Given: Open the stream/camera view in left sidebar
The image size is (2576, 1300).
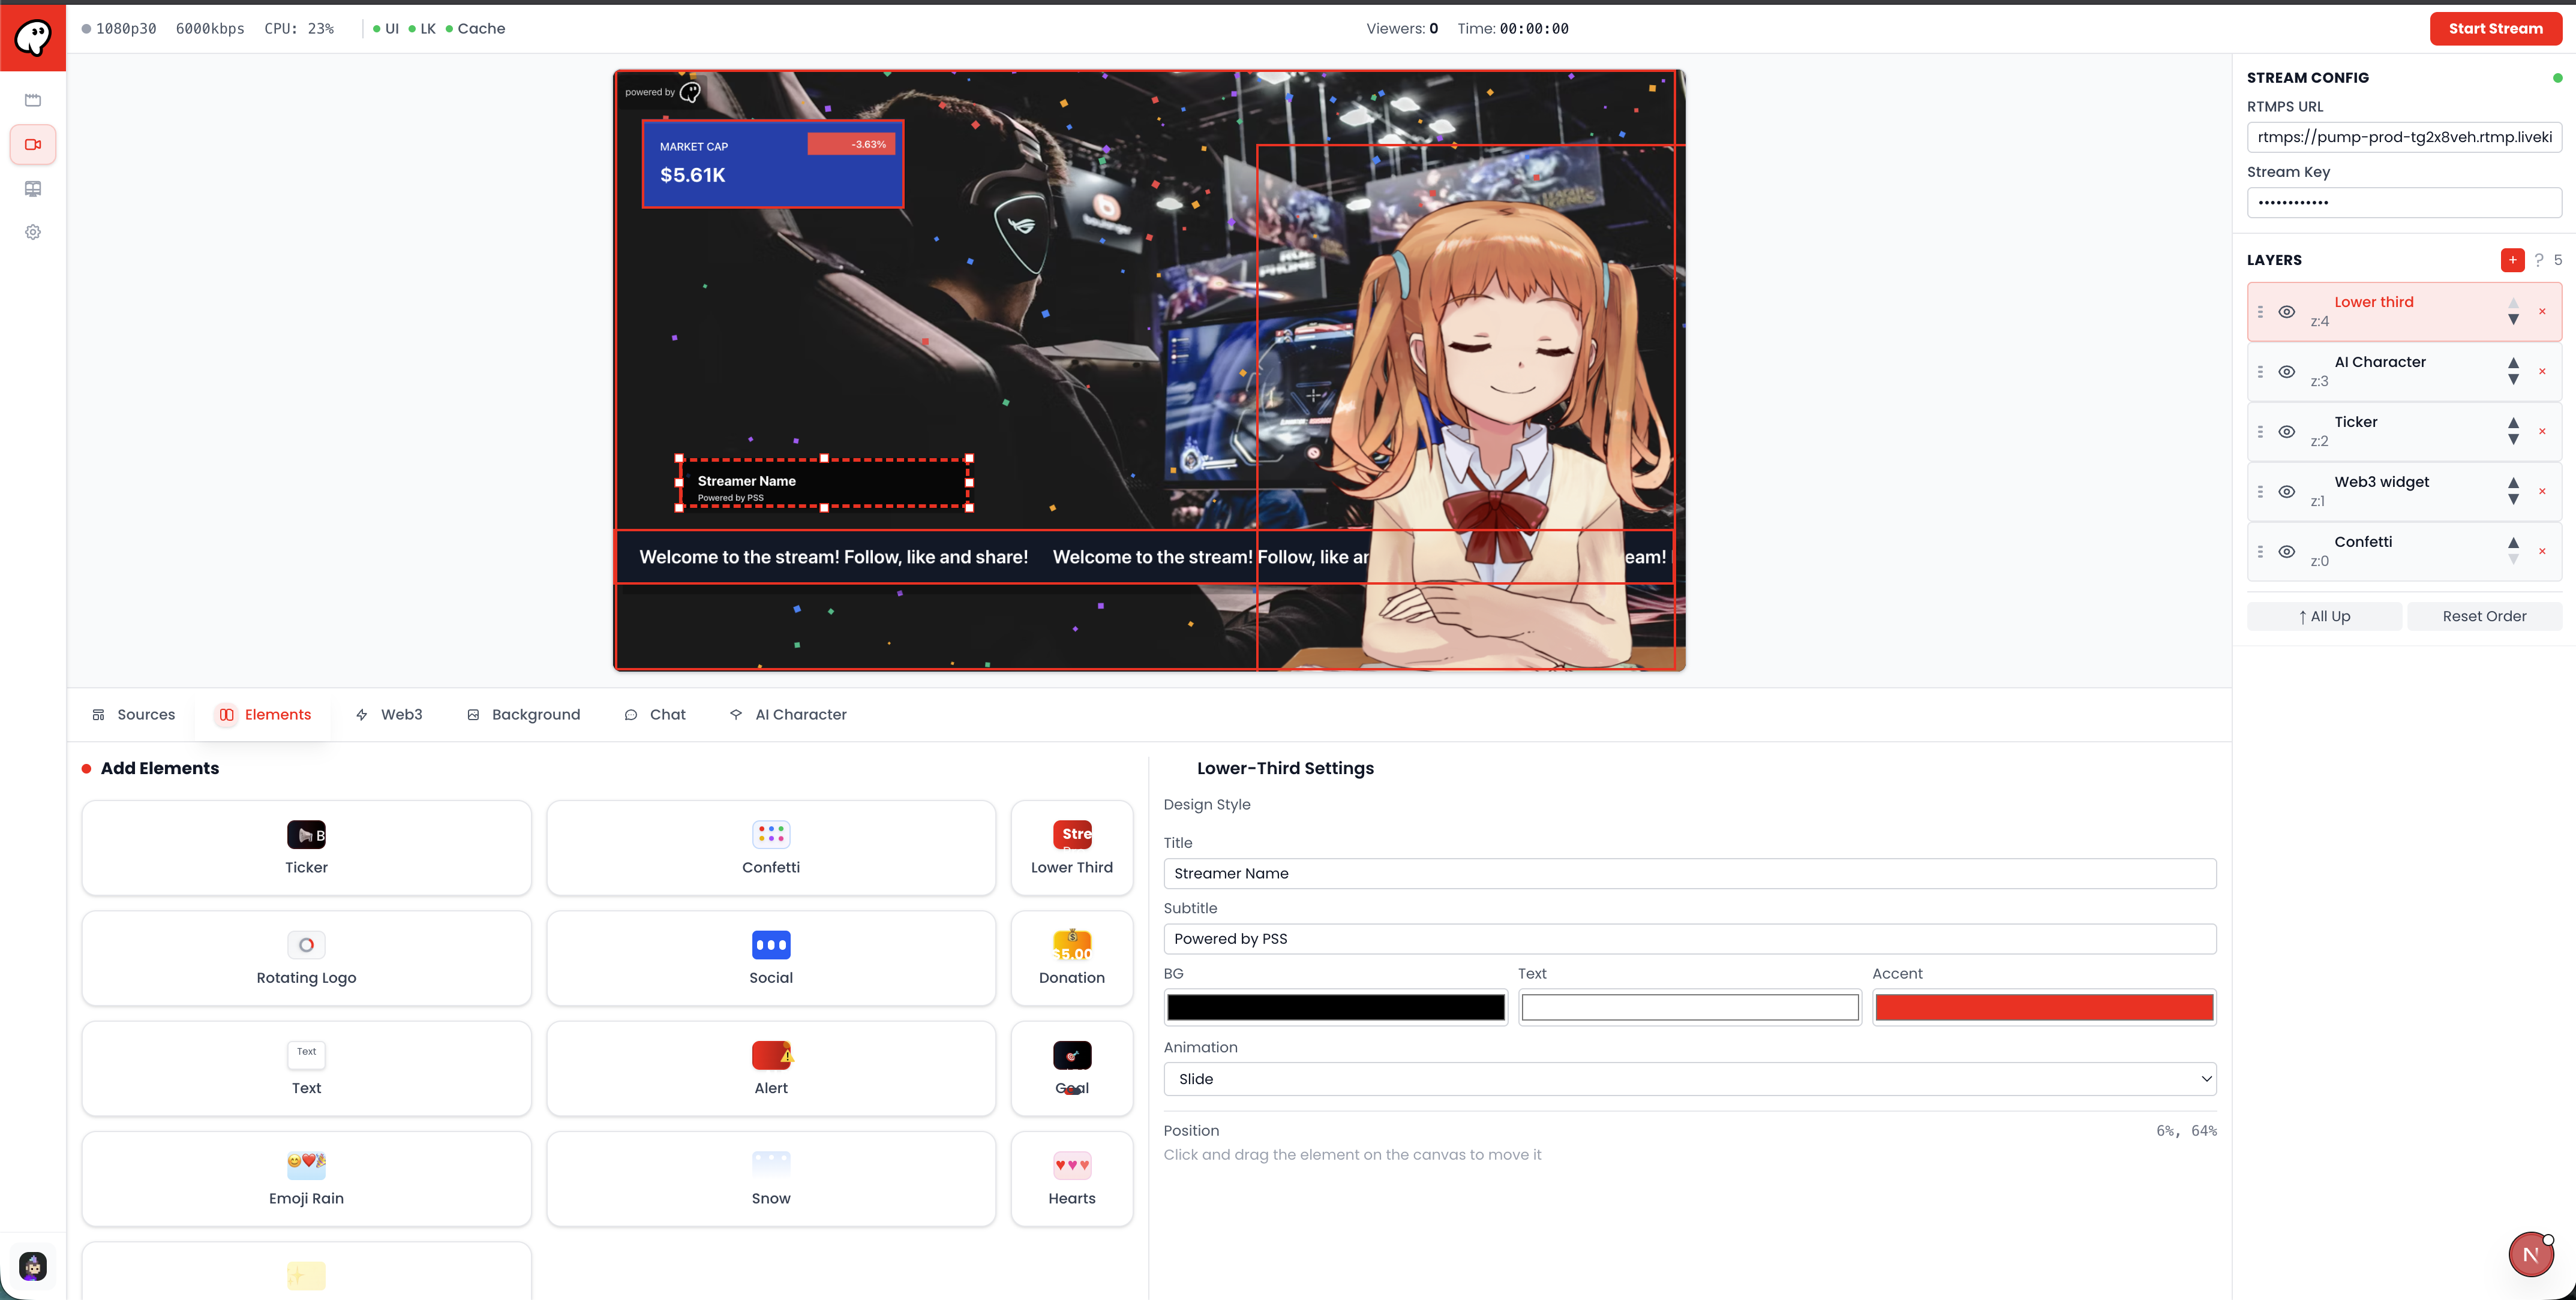Looking at the screenshot, I should (x=33, y=144).
